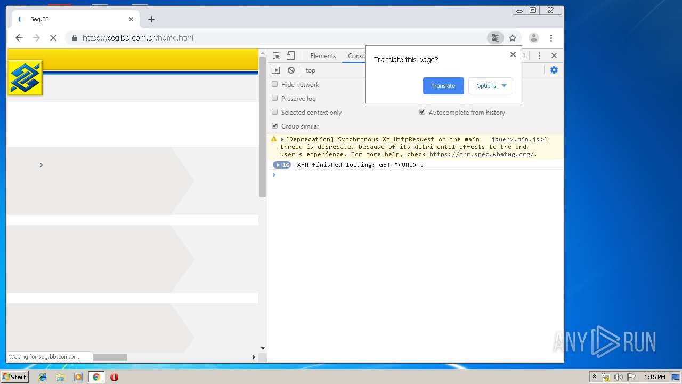Uncheck the Group similar checkbox
682x384 pixels.
(x=275, y=126)
